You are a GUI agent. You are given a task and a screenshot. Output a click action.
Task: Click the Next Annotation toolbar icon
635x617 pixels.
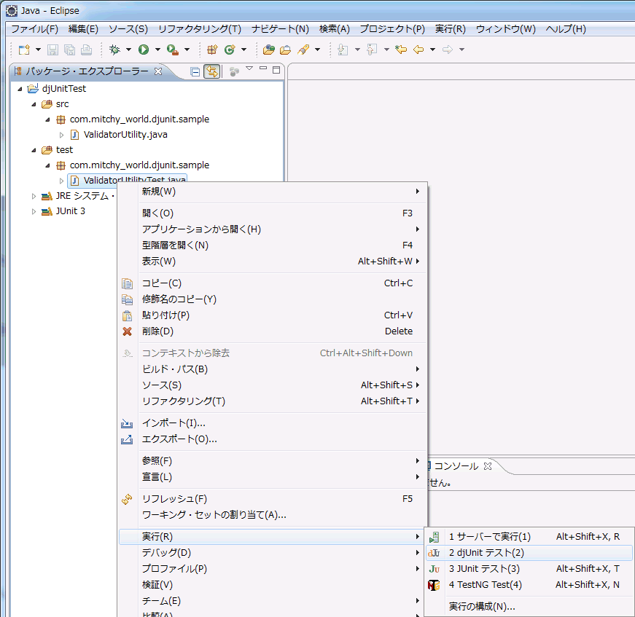343,50
